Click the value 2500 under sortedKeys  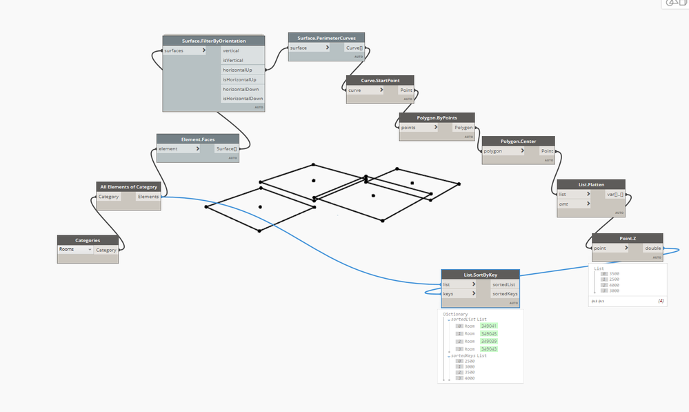pos(469,360)
